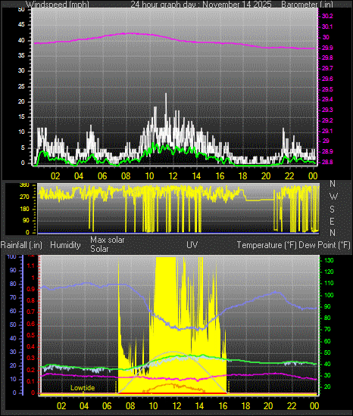Select the 'Max solar' legend label

108,240
